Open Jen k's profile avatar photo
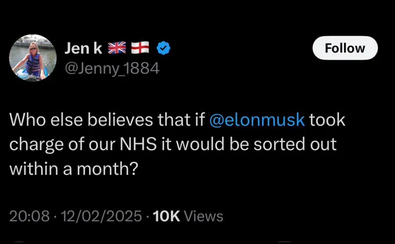This screenshot has width=395, height=244. pyautogui.click(x=33, y=58)
